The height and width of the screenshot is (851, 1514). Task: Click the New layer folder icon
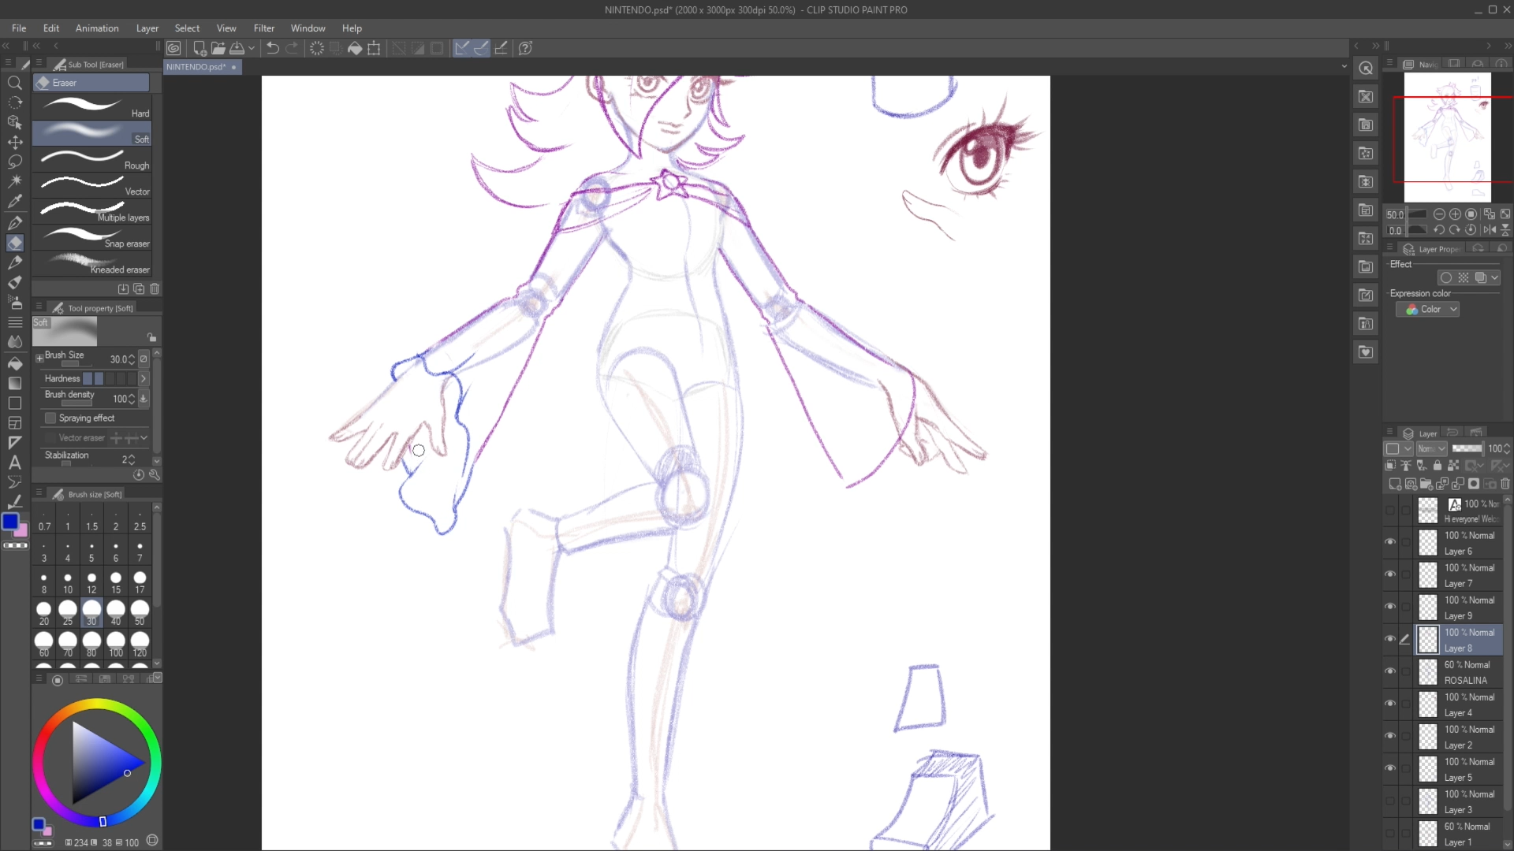coord(1426,484)
